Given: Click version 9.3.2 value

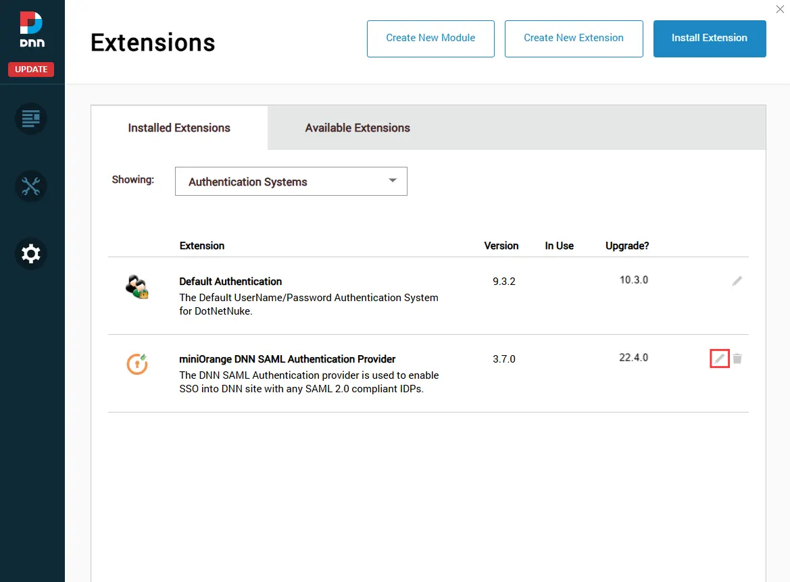Looking at the screenshot, I should pyautogui.click(x=504, y=282).
